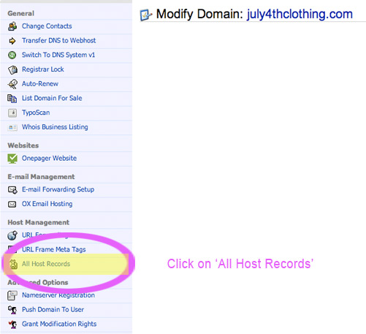Click the All Host Records icon
366x334 pixels.
click(x=13, y=264)
